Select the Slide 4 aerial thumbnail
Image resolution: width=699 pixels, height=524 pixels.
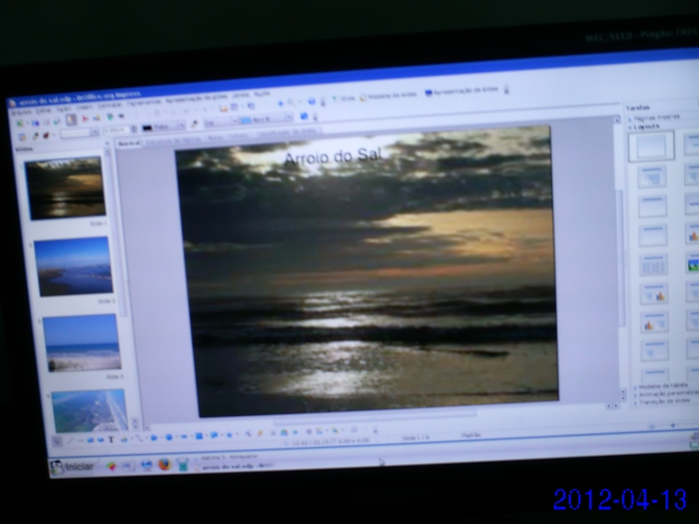tap(89, 410)
